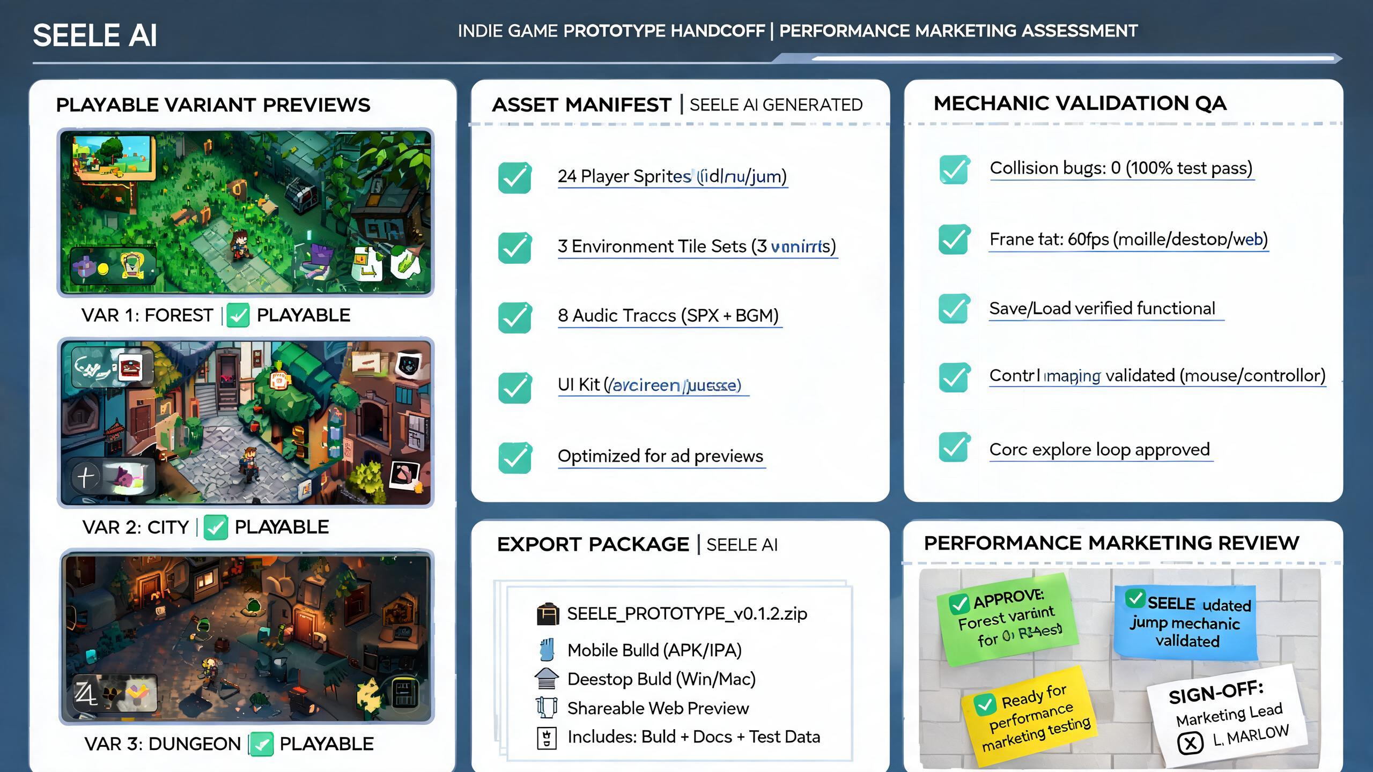Toggle the 24 Player Sprites checkbox

(514, 177)
